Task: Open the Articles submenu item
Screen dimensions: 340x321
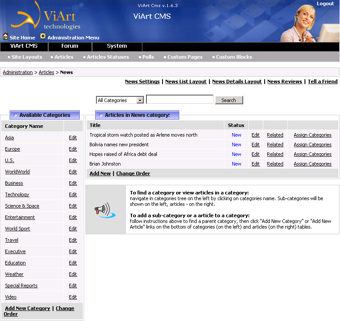Action: [64, 57]
